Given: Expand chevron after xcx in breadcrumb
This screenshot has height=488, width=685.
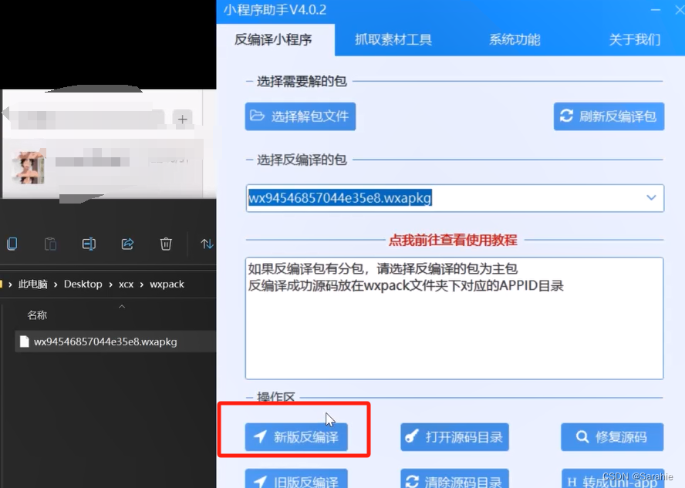Looking at the screenshot, I should 141,284.
